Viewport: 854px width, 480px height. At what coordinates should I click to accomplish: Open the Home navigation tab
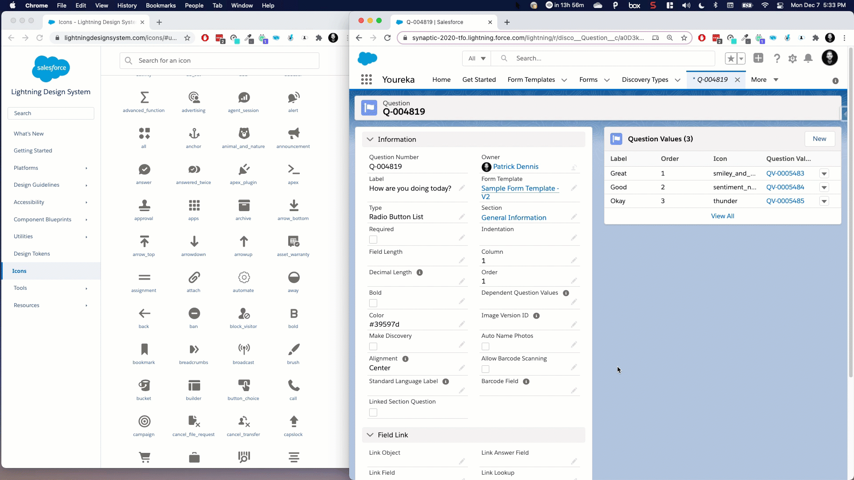(441, 80)
